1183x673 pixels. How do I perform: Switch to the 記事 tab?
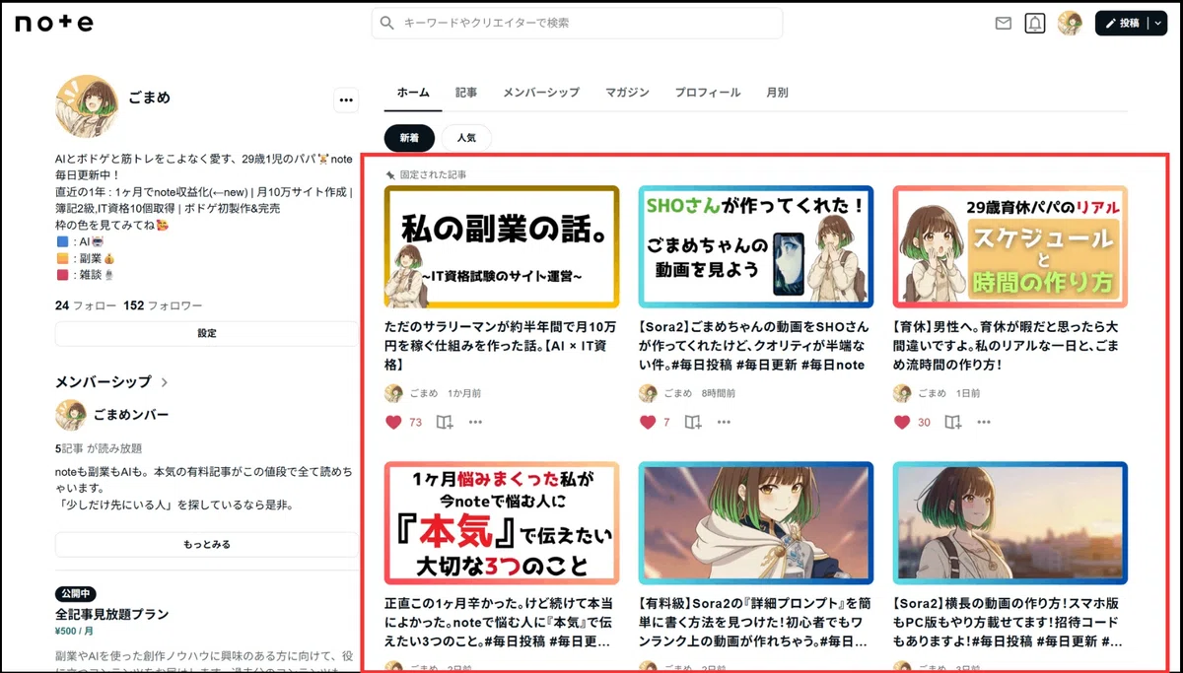(x=466, y=93)
